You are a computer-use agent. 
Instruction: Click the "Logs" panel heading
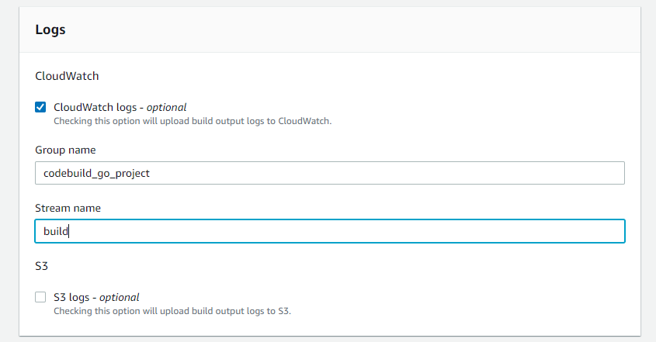tap(50, 29)
